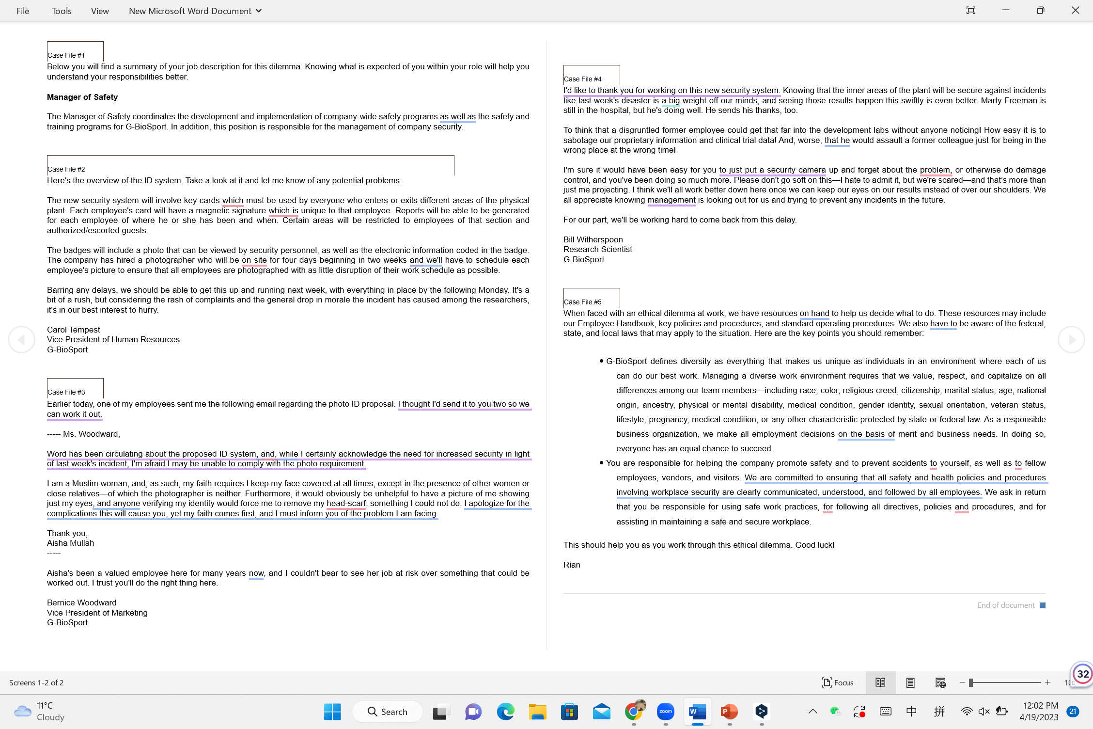Click the muted volume icon

(x=984, y=712)
